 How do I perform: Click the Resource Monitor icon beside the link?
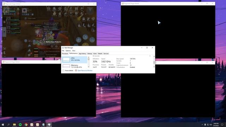[76, 71]
